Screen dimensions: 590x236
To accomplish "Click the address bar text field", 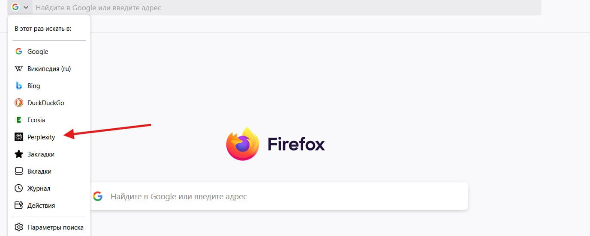I will pos(257,8).
